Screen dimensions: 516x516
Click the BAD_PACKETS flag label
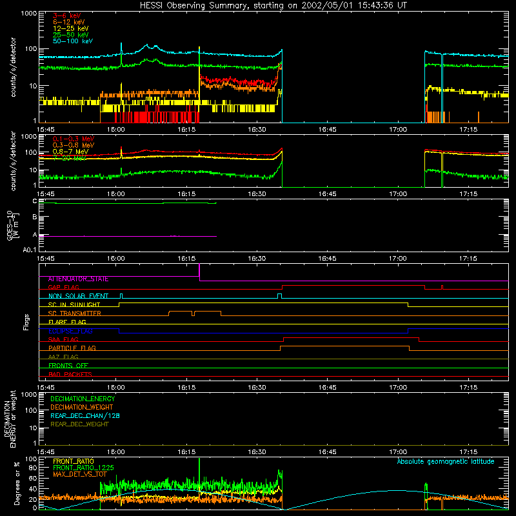(x=70, y=374)
